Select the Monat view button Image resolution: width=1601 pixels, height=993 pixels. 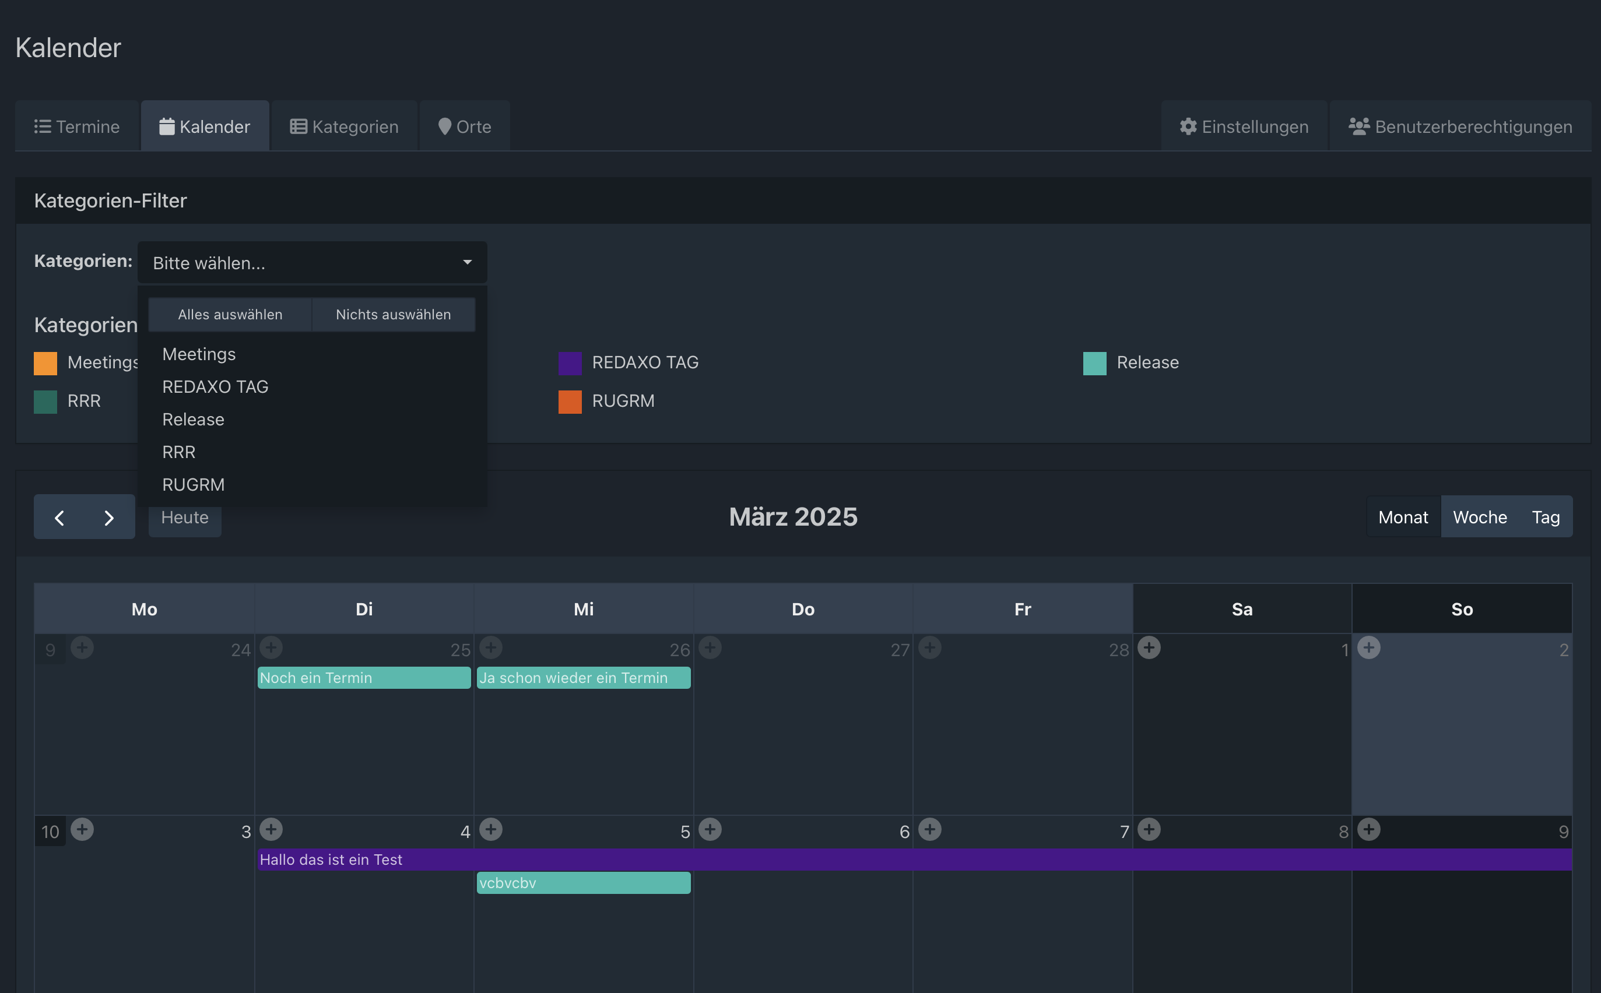point(1403,517)
